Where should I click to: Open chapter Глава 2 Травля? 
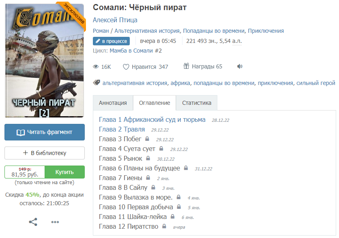coord(122,129)
